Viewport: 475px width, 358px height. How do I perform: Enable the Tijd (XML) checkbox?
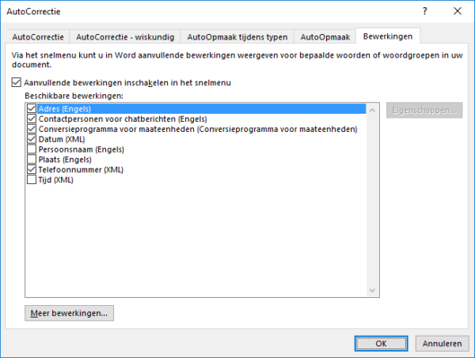(x=32, y=179)
